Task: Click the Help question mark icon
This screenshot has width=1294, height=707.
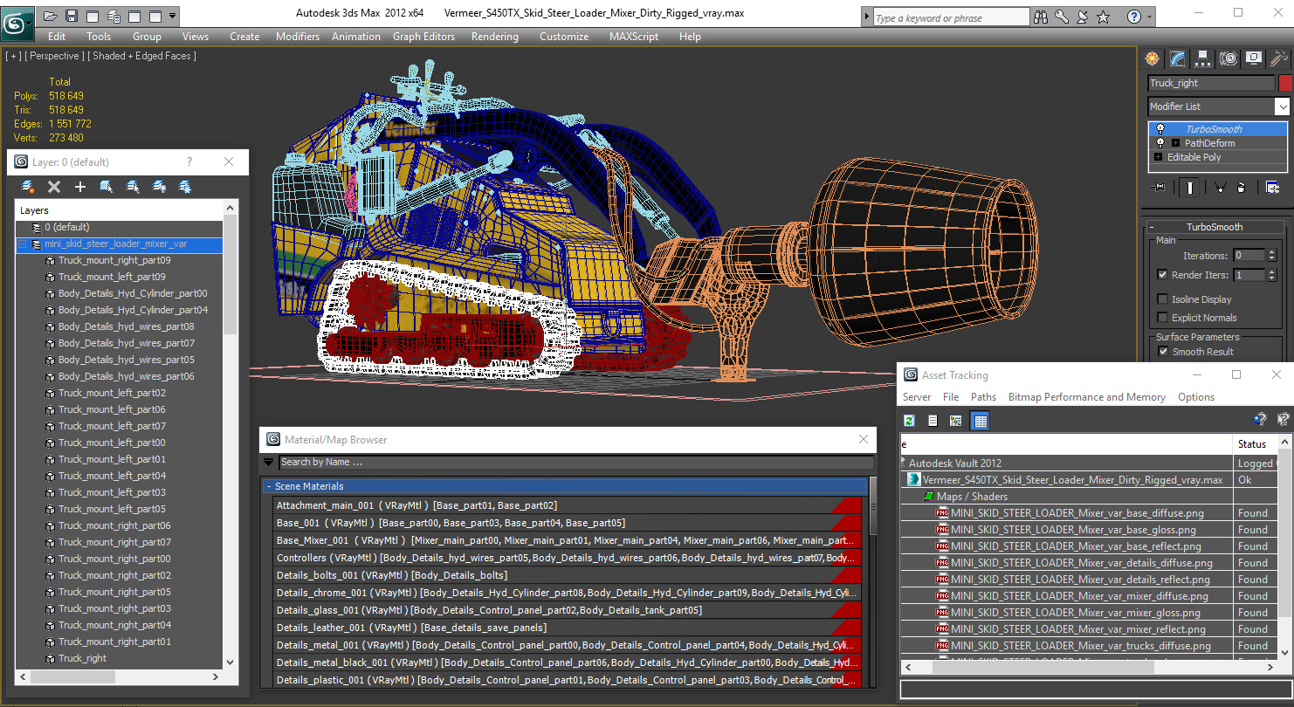Action: point(1133,17)
